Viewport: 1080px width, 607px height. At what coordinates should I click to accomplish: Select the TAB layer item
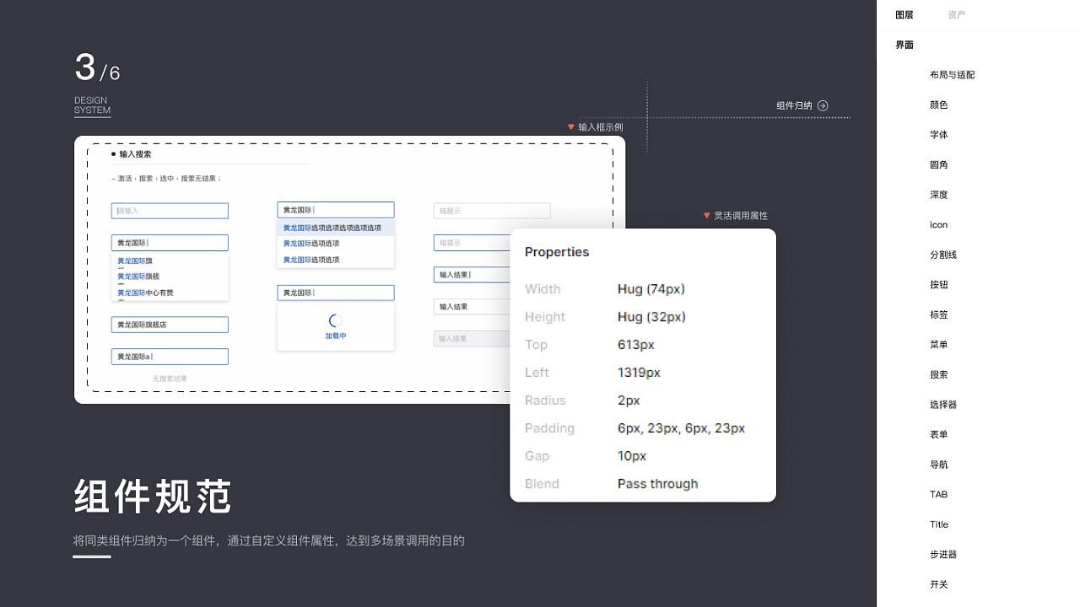coord(938,494)
